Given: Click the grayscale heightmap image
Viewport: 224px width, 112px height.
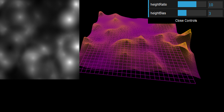Looking at the screenshot, I should [40, 40].
